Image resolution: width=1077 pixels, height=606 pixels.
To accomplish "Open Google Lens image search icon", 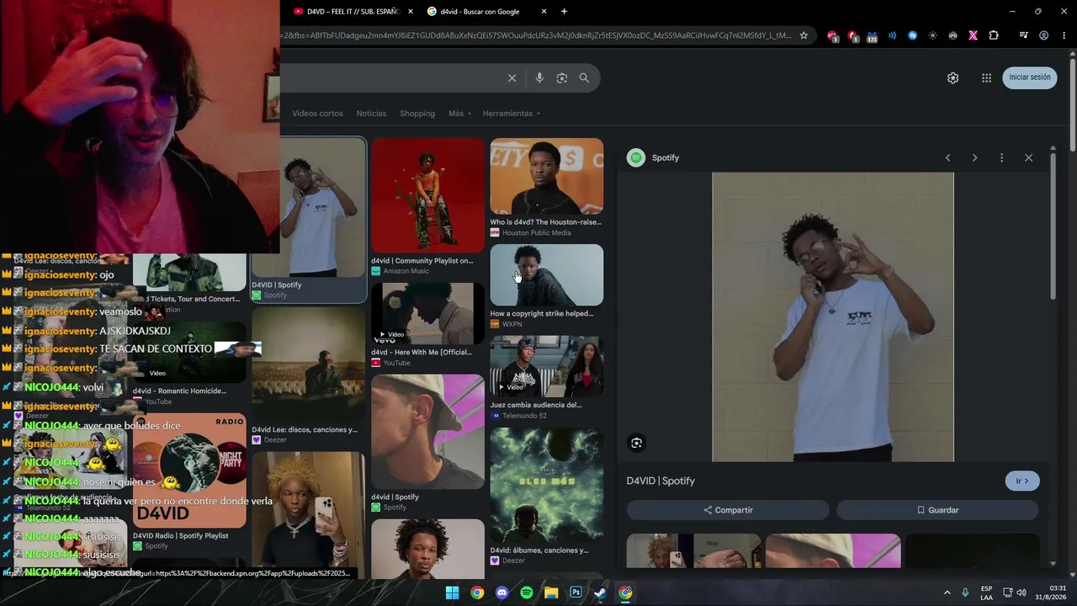I will coord(562,78).
